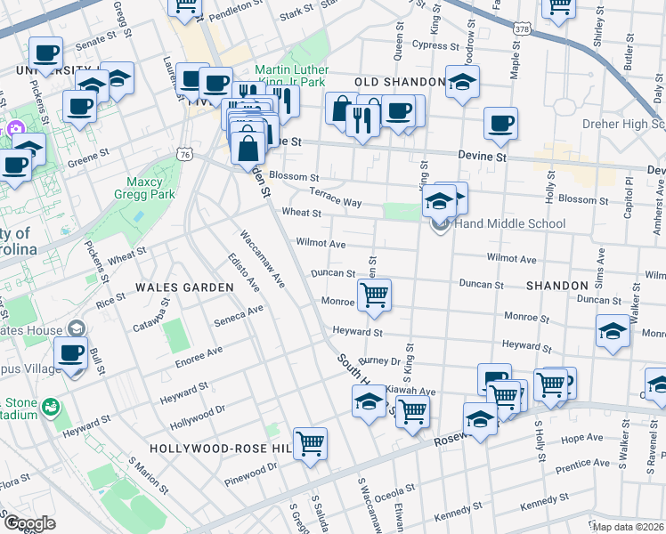Select the Enoree Ave street label

coord(199,358)
